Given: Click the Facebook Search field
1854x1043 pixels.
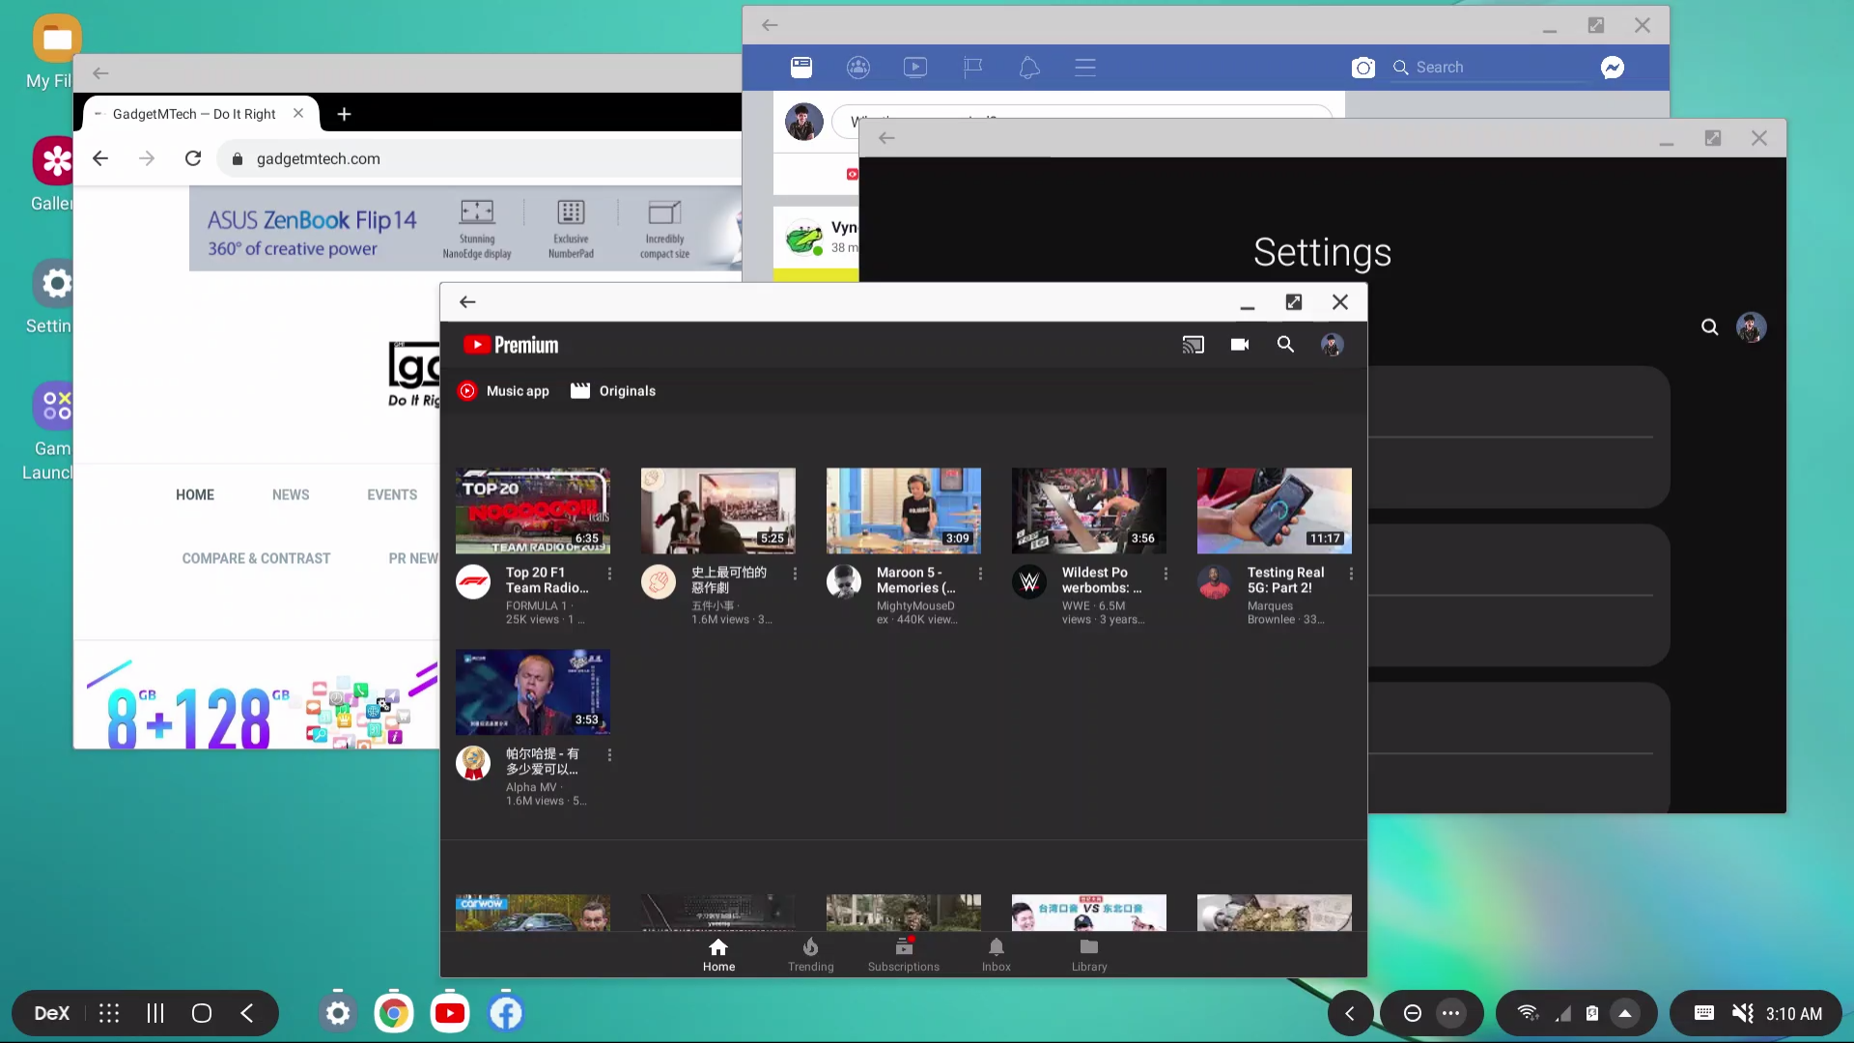Looking at the screenshot, I should pos(1489,68).
